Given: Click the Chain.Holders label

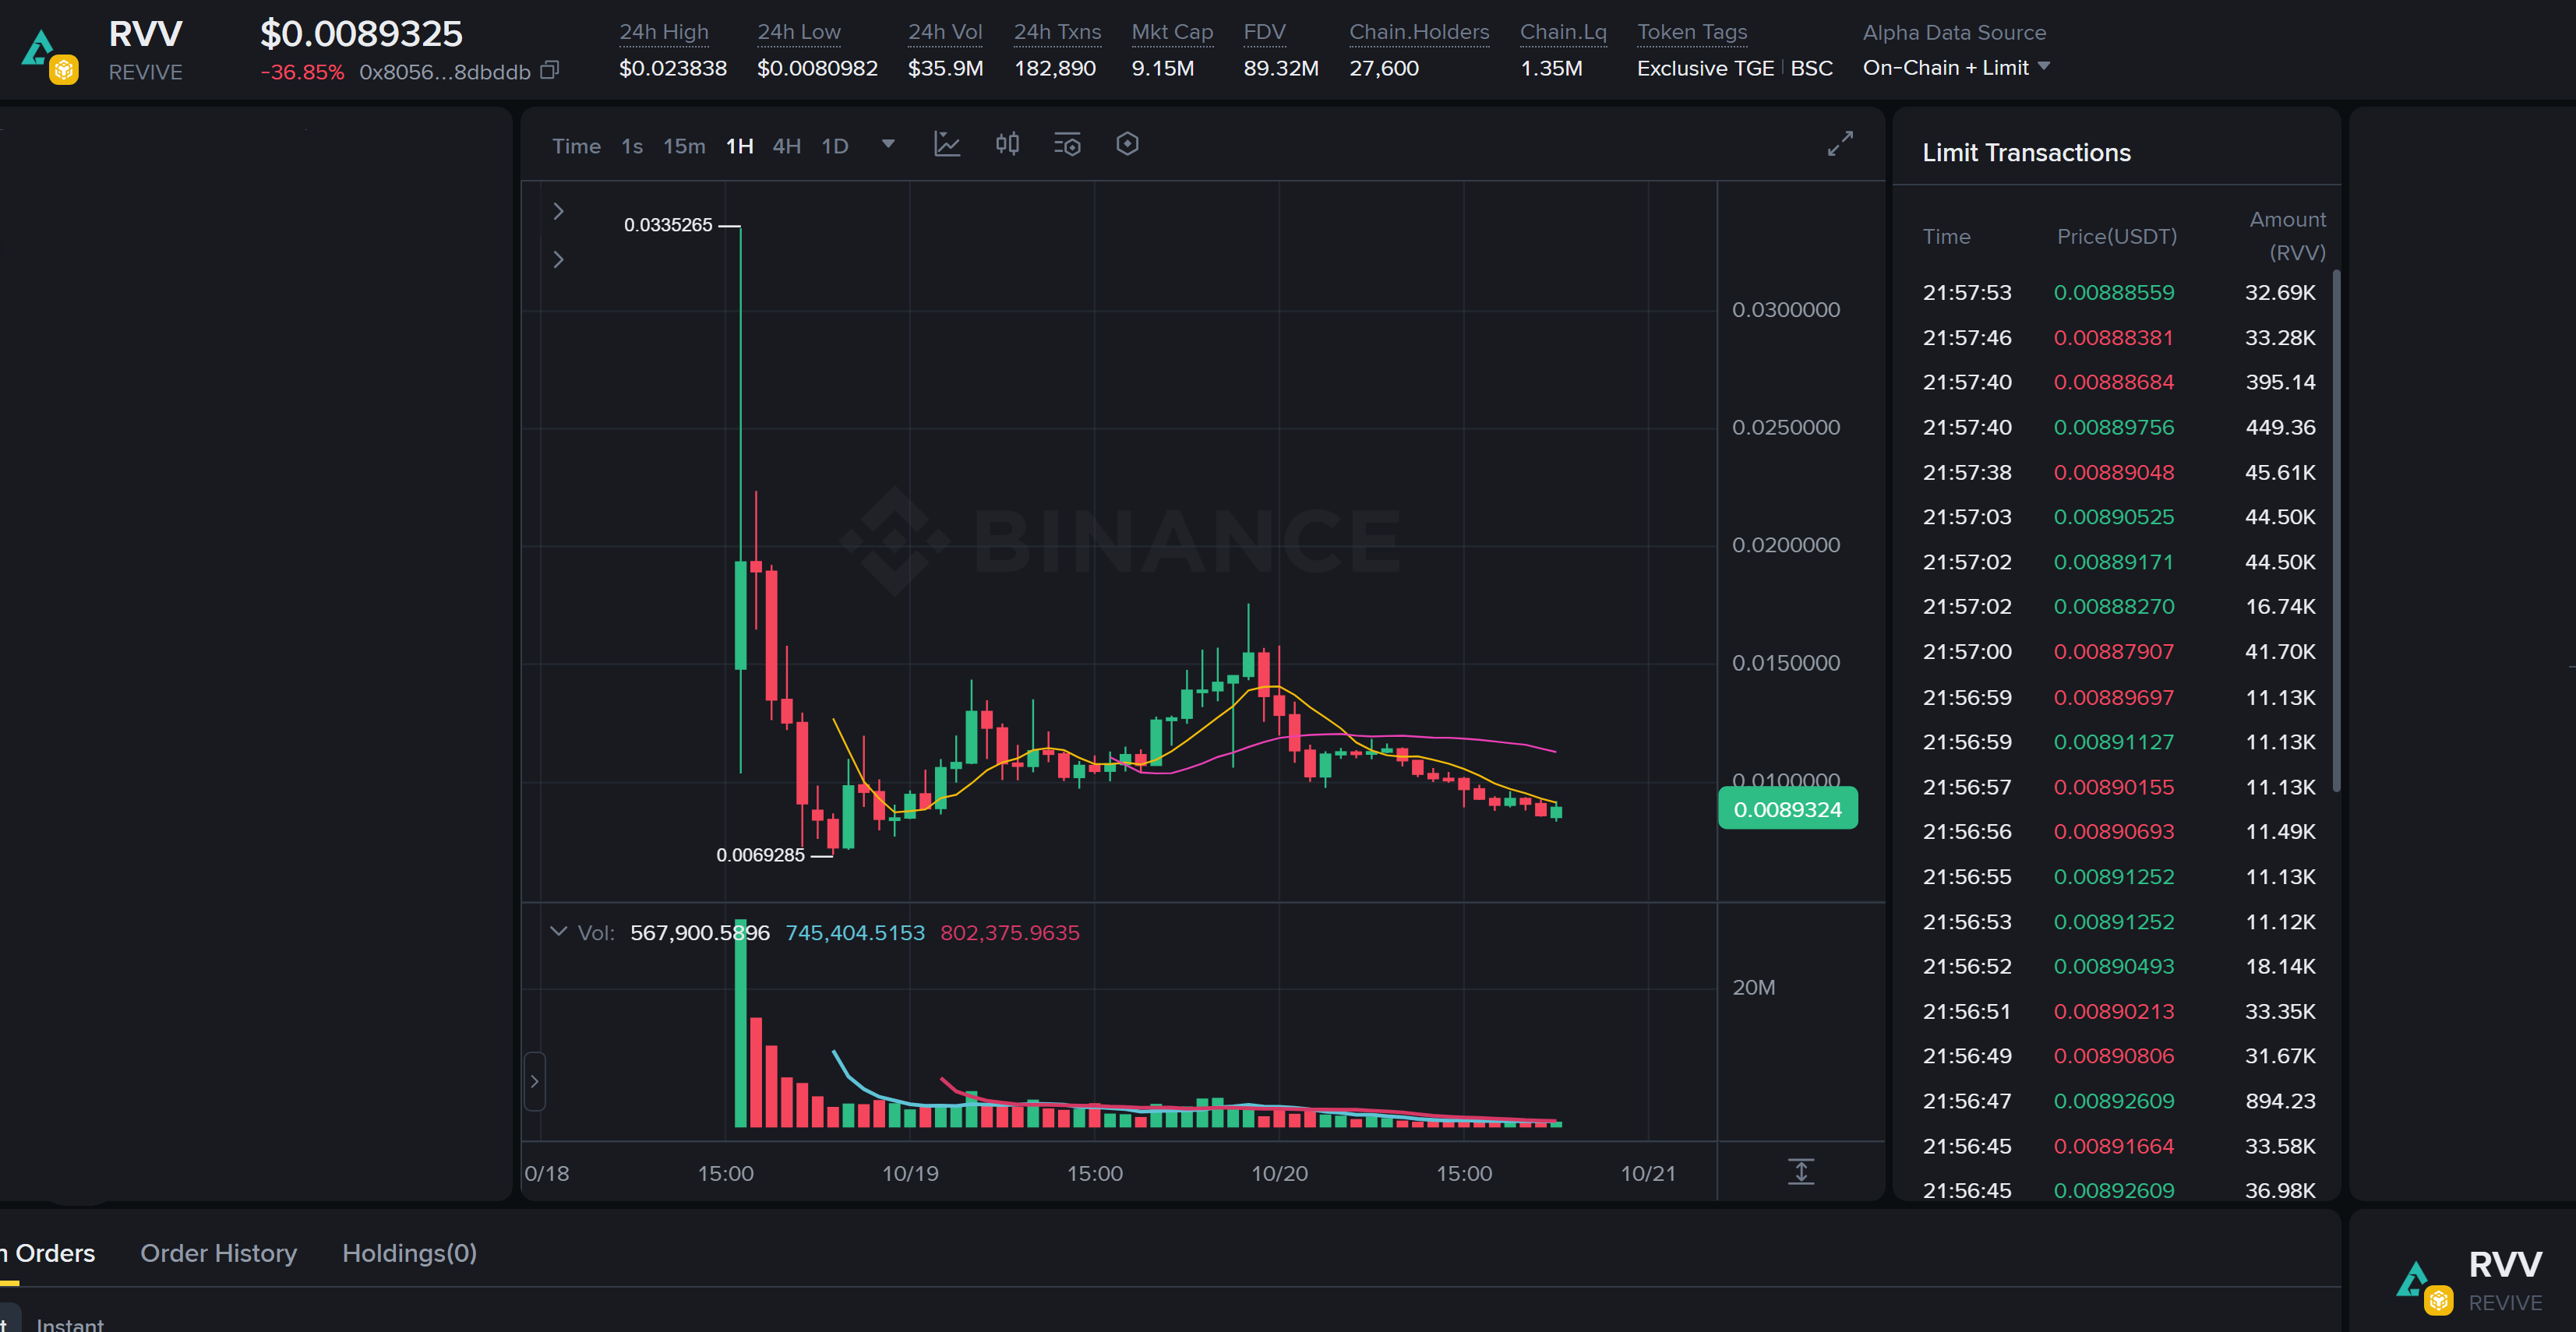Looking at the screenshot, I should pyautogui.click(x=1419, y=32).
